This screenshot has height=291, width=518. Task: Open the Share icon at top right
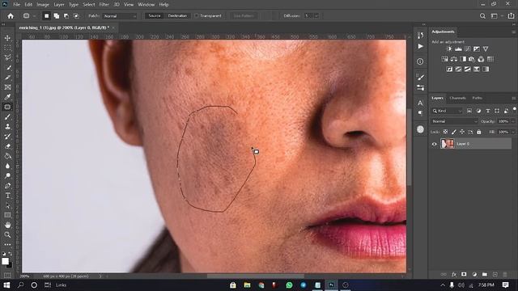tap(511, 16)
